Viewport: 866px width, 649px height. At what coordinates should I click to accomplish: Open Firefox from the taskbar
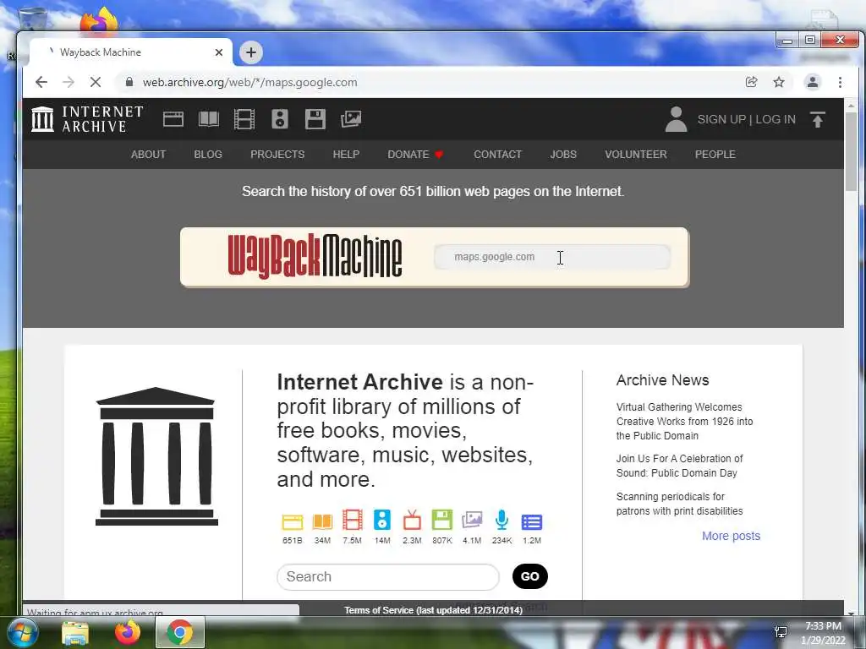pyautogui.click(x=127, y=632)
